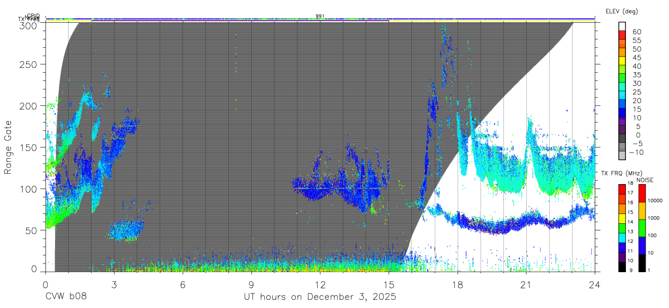Click the UT hours tick label 3

coord(114,285)
